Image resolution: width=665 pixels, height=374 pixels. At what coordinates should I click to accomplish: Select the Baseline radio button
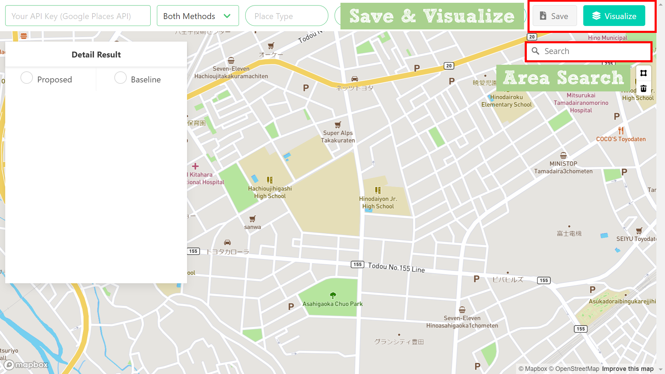pos(121,78)
